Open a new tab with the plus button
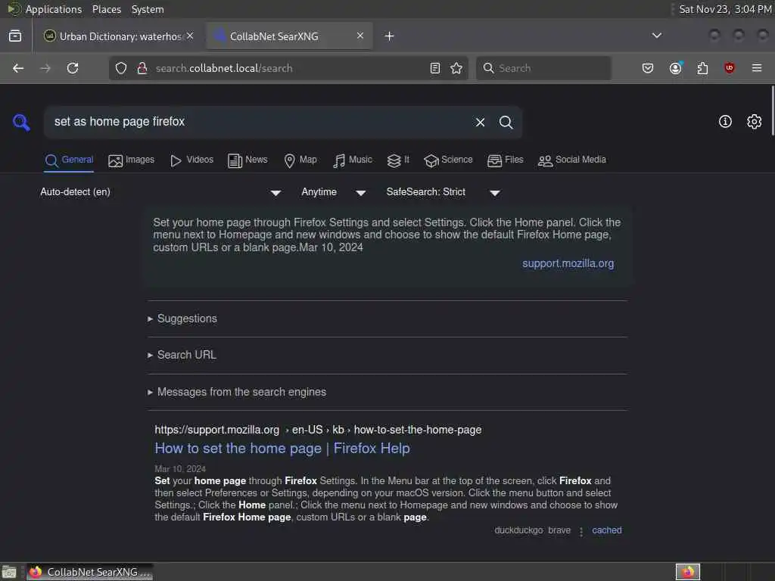Image resolution: width=775 pixels, height=581 pixels. tap(390, 36)
